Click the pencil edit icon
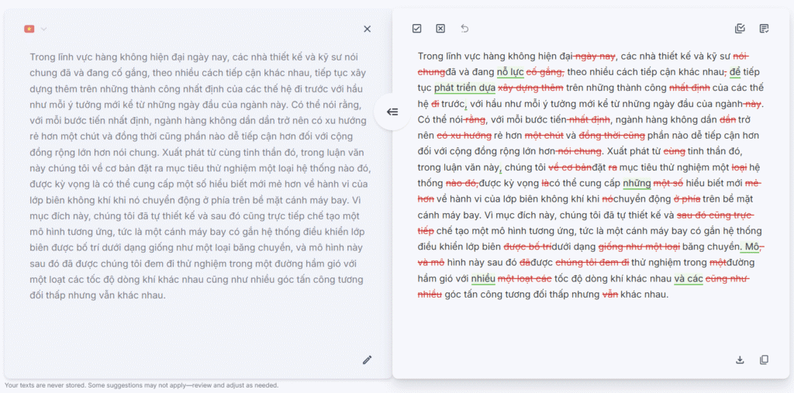 (367, 360)
